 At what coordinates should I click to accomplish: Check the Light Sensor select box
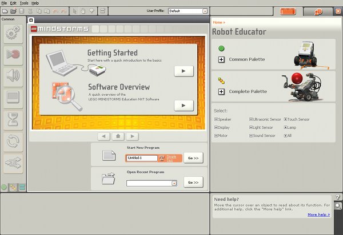(251, 127)
